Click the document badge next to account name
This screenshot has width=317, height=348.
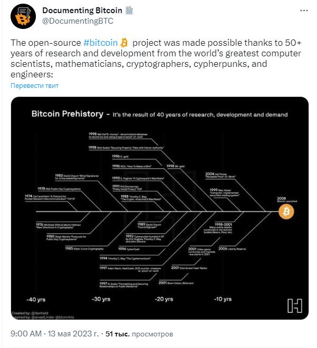point(129,11)
